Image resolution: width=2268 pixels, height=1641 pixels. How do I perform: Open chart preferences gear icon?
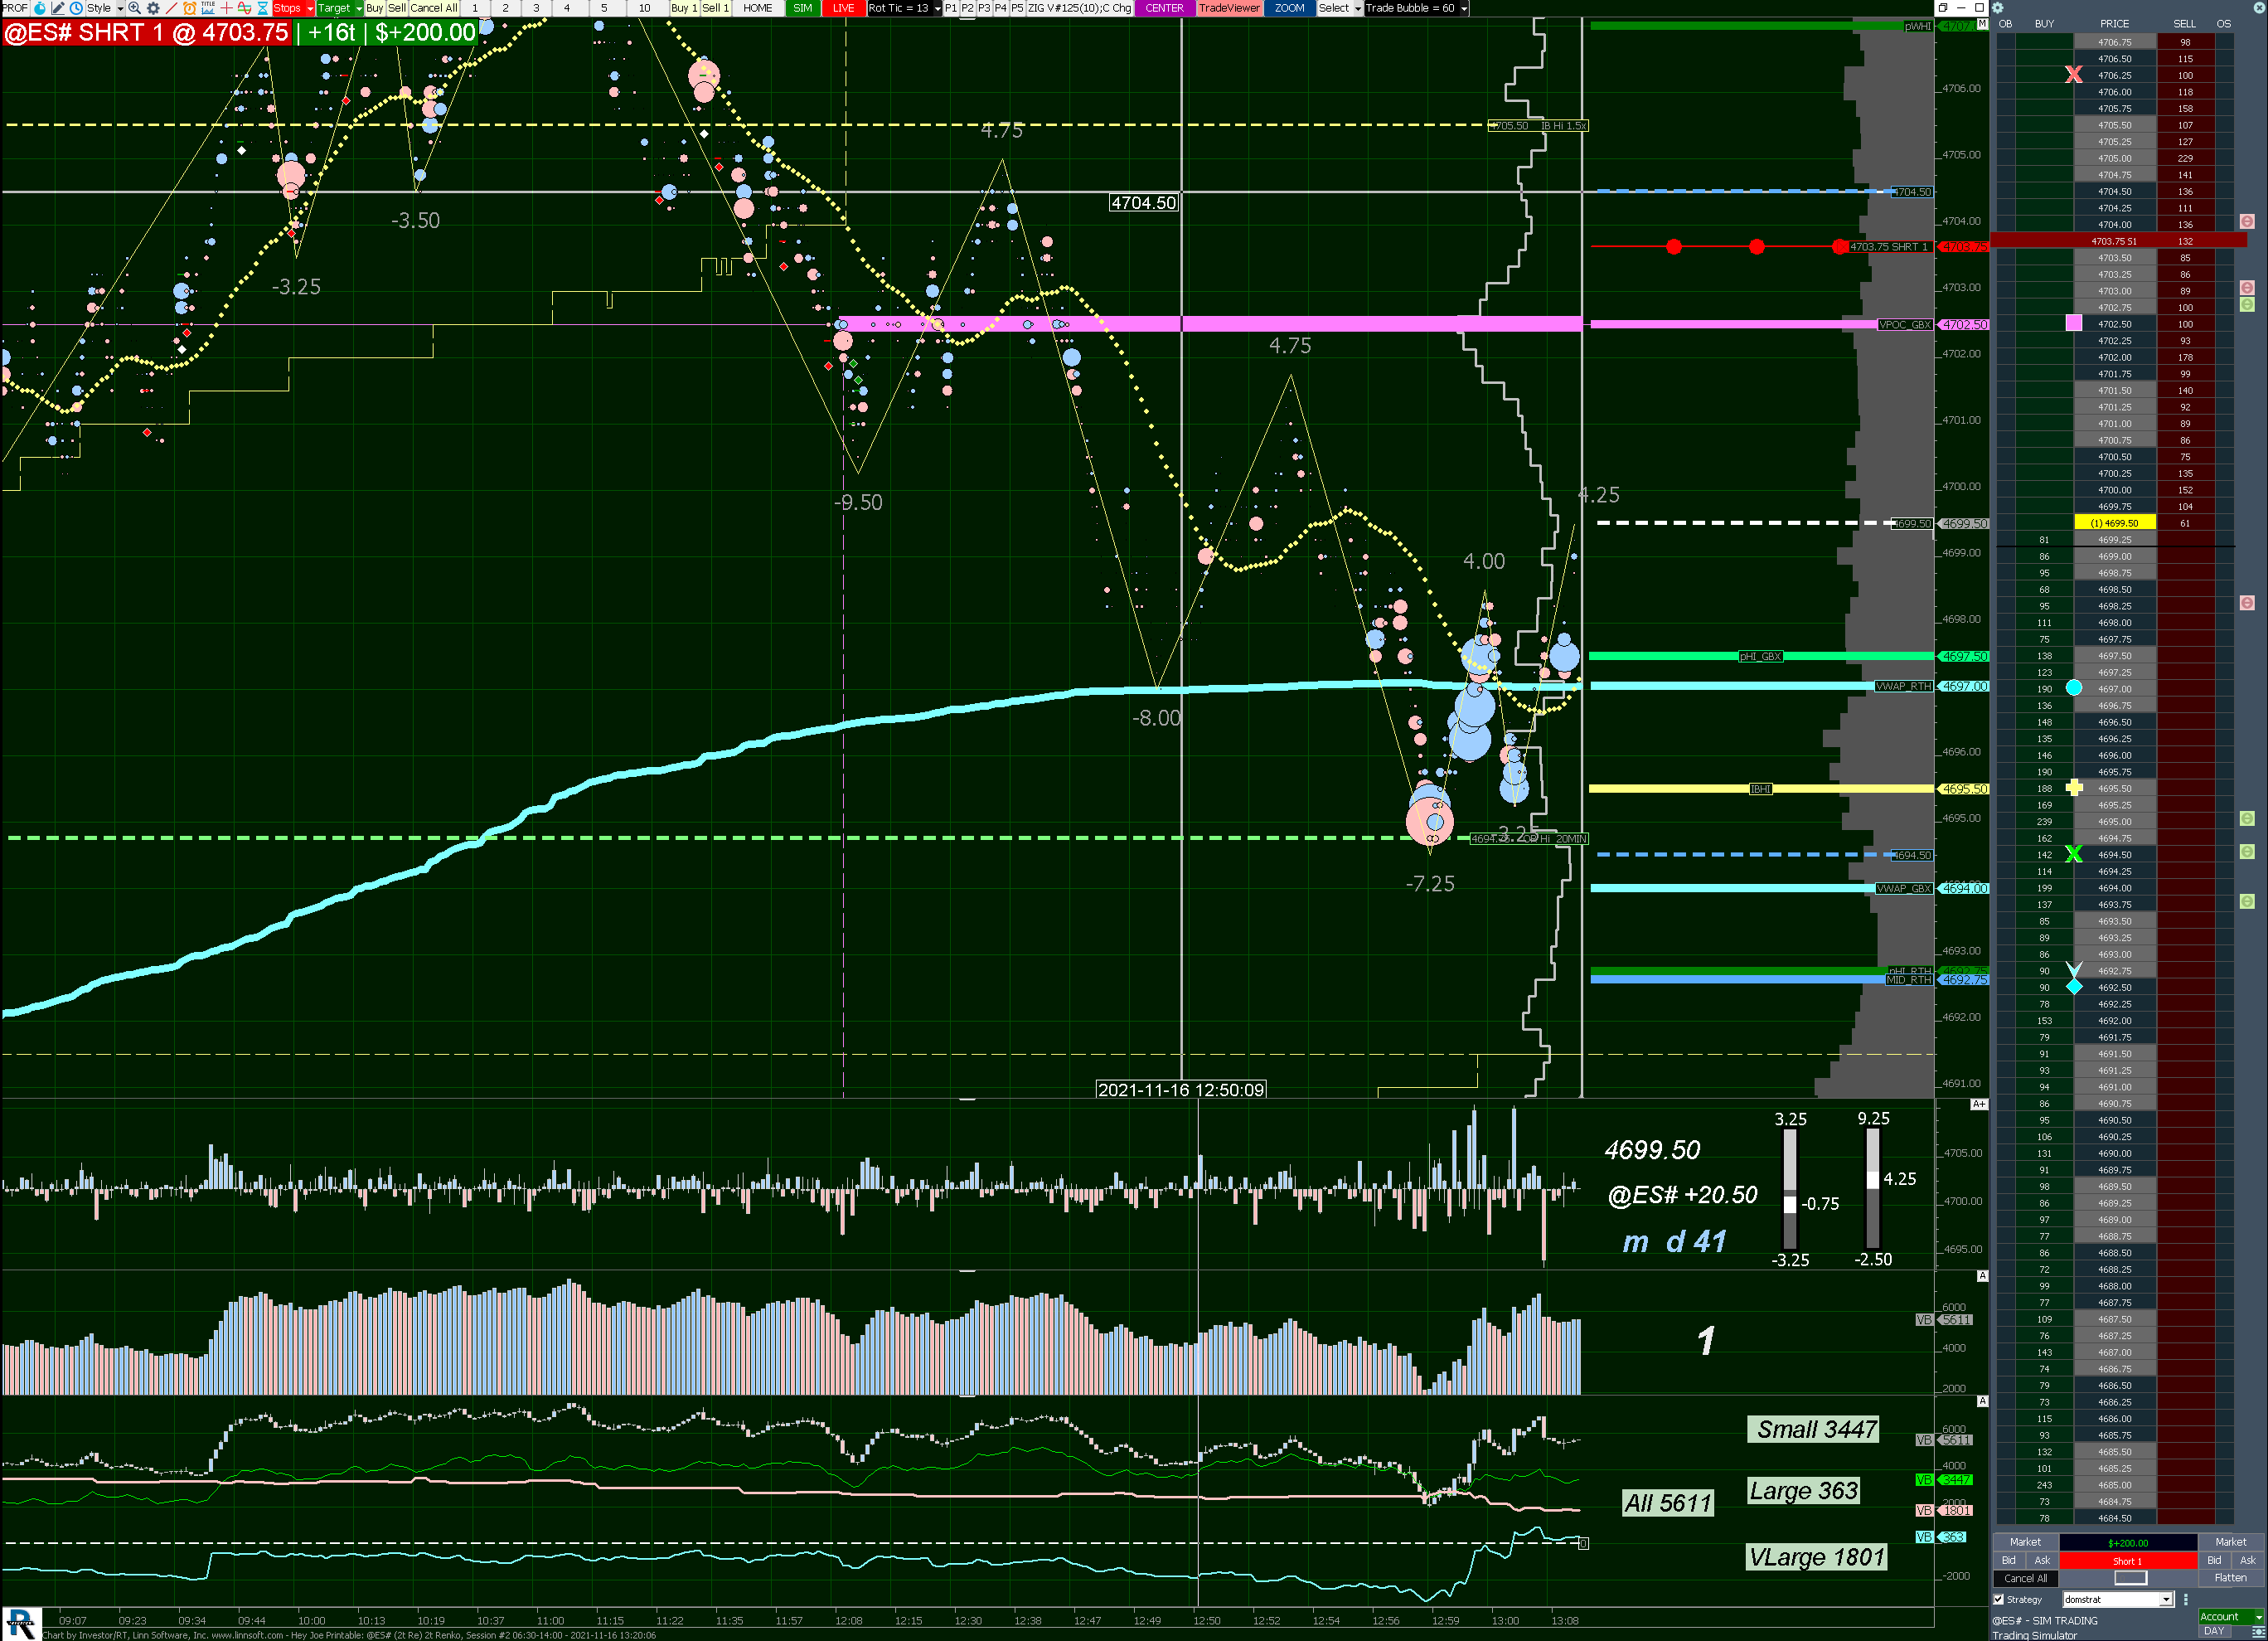[x=153, y=8]
